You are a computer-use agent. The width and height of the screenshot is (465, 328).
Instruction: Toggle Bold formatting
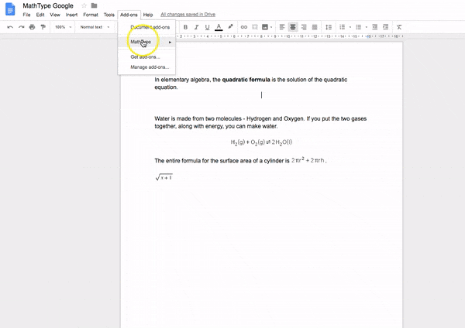pyautogui.click(x=185, y=27)
